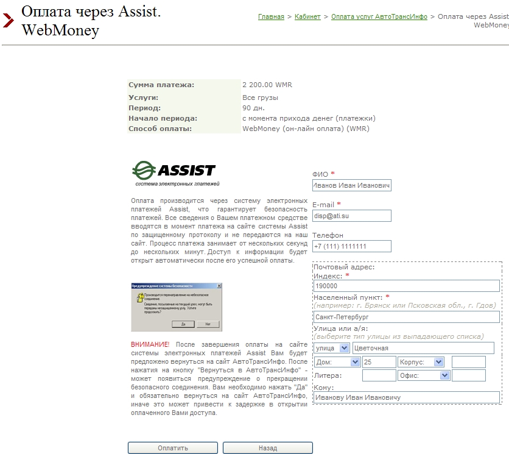Go to Кабинет breadcrumb link

point(307,16)
